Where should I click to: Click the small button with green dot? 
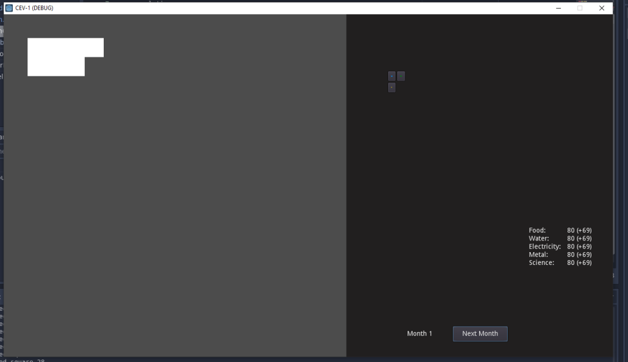[x=401, y=76]
